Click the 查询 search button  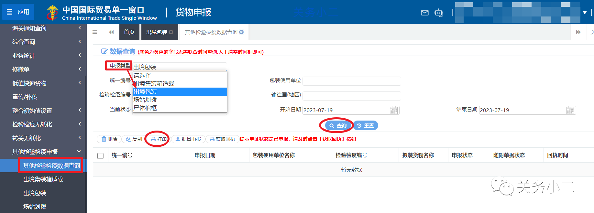[338, 125]
